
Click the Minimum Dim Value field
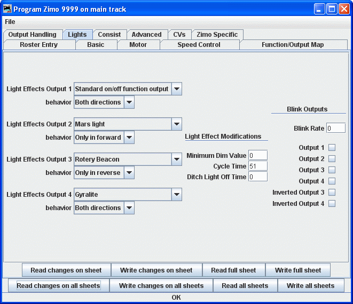(x=258, y=155)
